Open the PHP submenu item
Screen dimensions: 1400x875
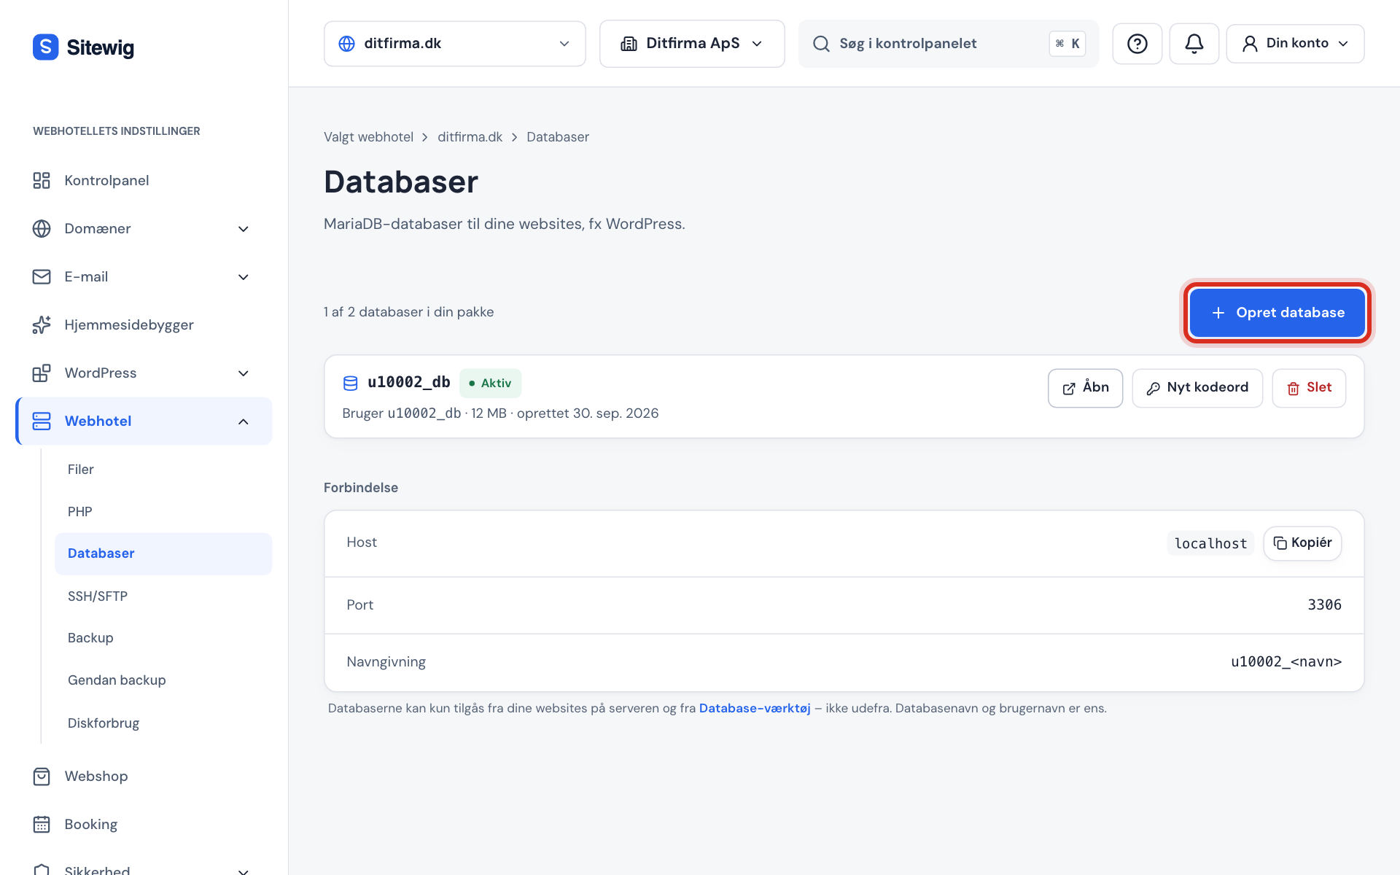click(x=163, y=512)
